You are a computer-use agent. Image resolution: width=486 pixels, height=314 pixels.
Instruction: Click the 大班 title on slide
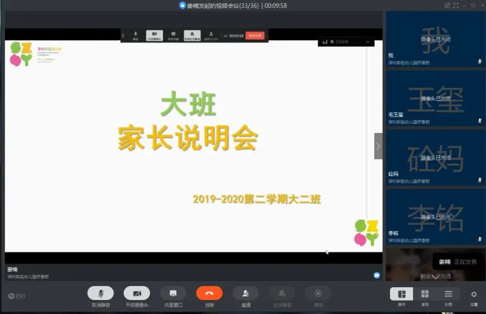point(188,103)
